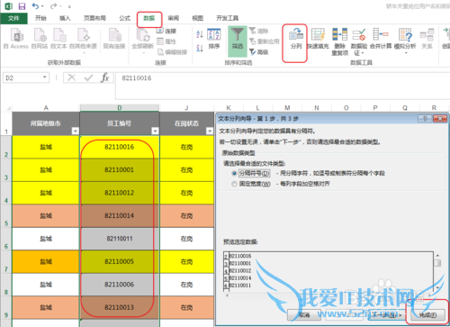The width and height of the screenshot is (450, 327).
Task: Click cell containing 82110005
Action: tap(120, 261)
